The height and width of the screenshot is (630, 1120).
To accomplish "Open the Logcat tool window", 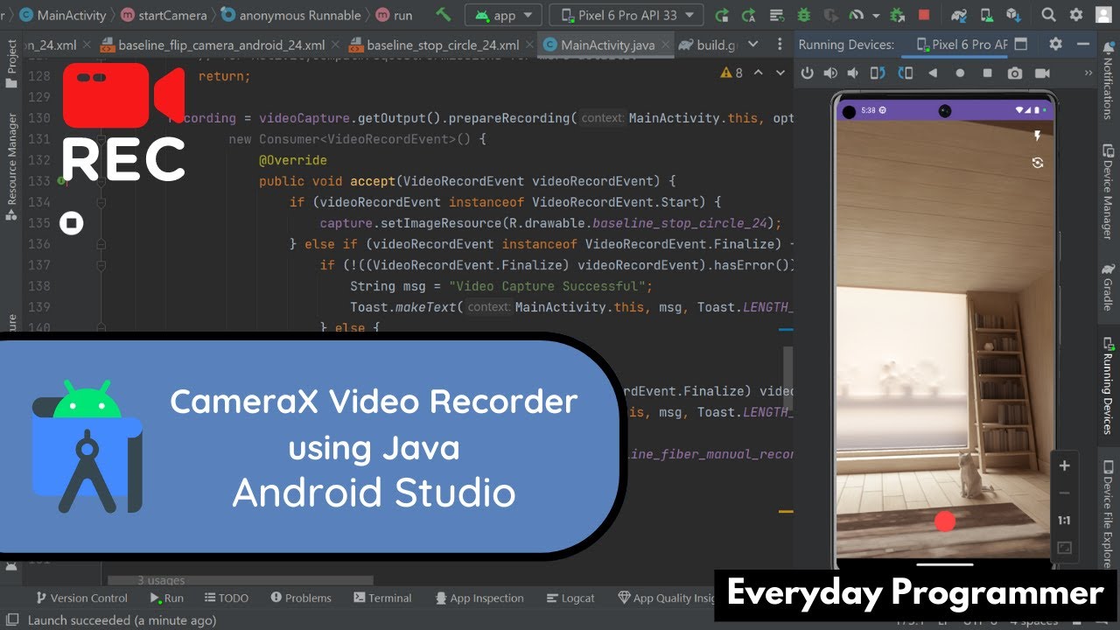I will pos(570,598).
